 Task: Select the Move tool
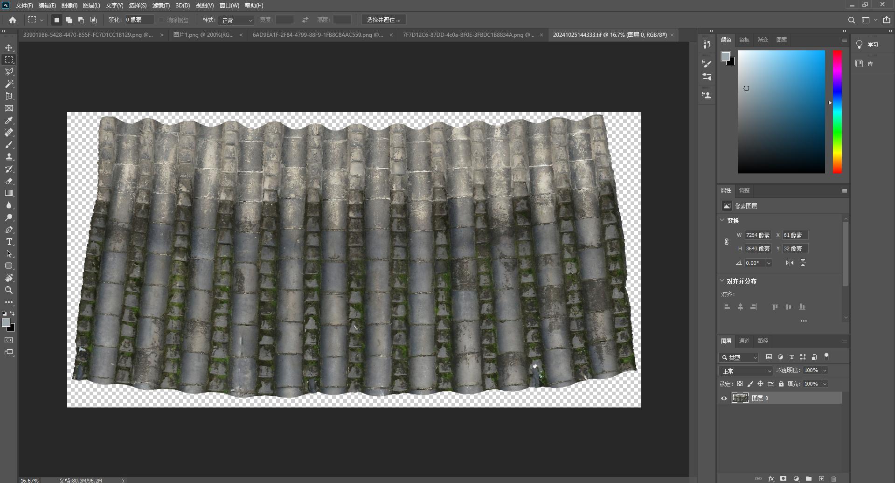[9, 48]
